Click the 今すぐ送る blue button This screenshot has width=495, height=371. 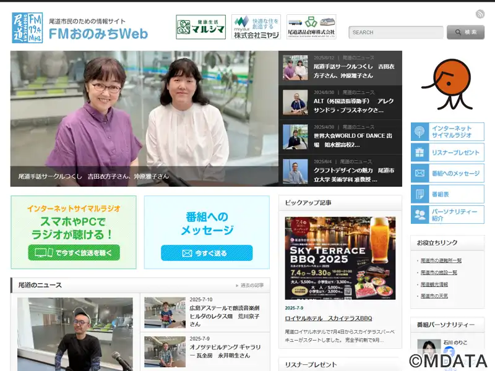[x=207, y=253]
